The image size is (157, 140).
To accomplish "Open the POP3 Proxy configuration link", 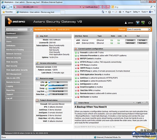I will pyautogui.click(x=85, y=71).
